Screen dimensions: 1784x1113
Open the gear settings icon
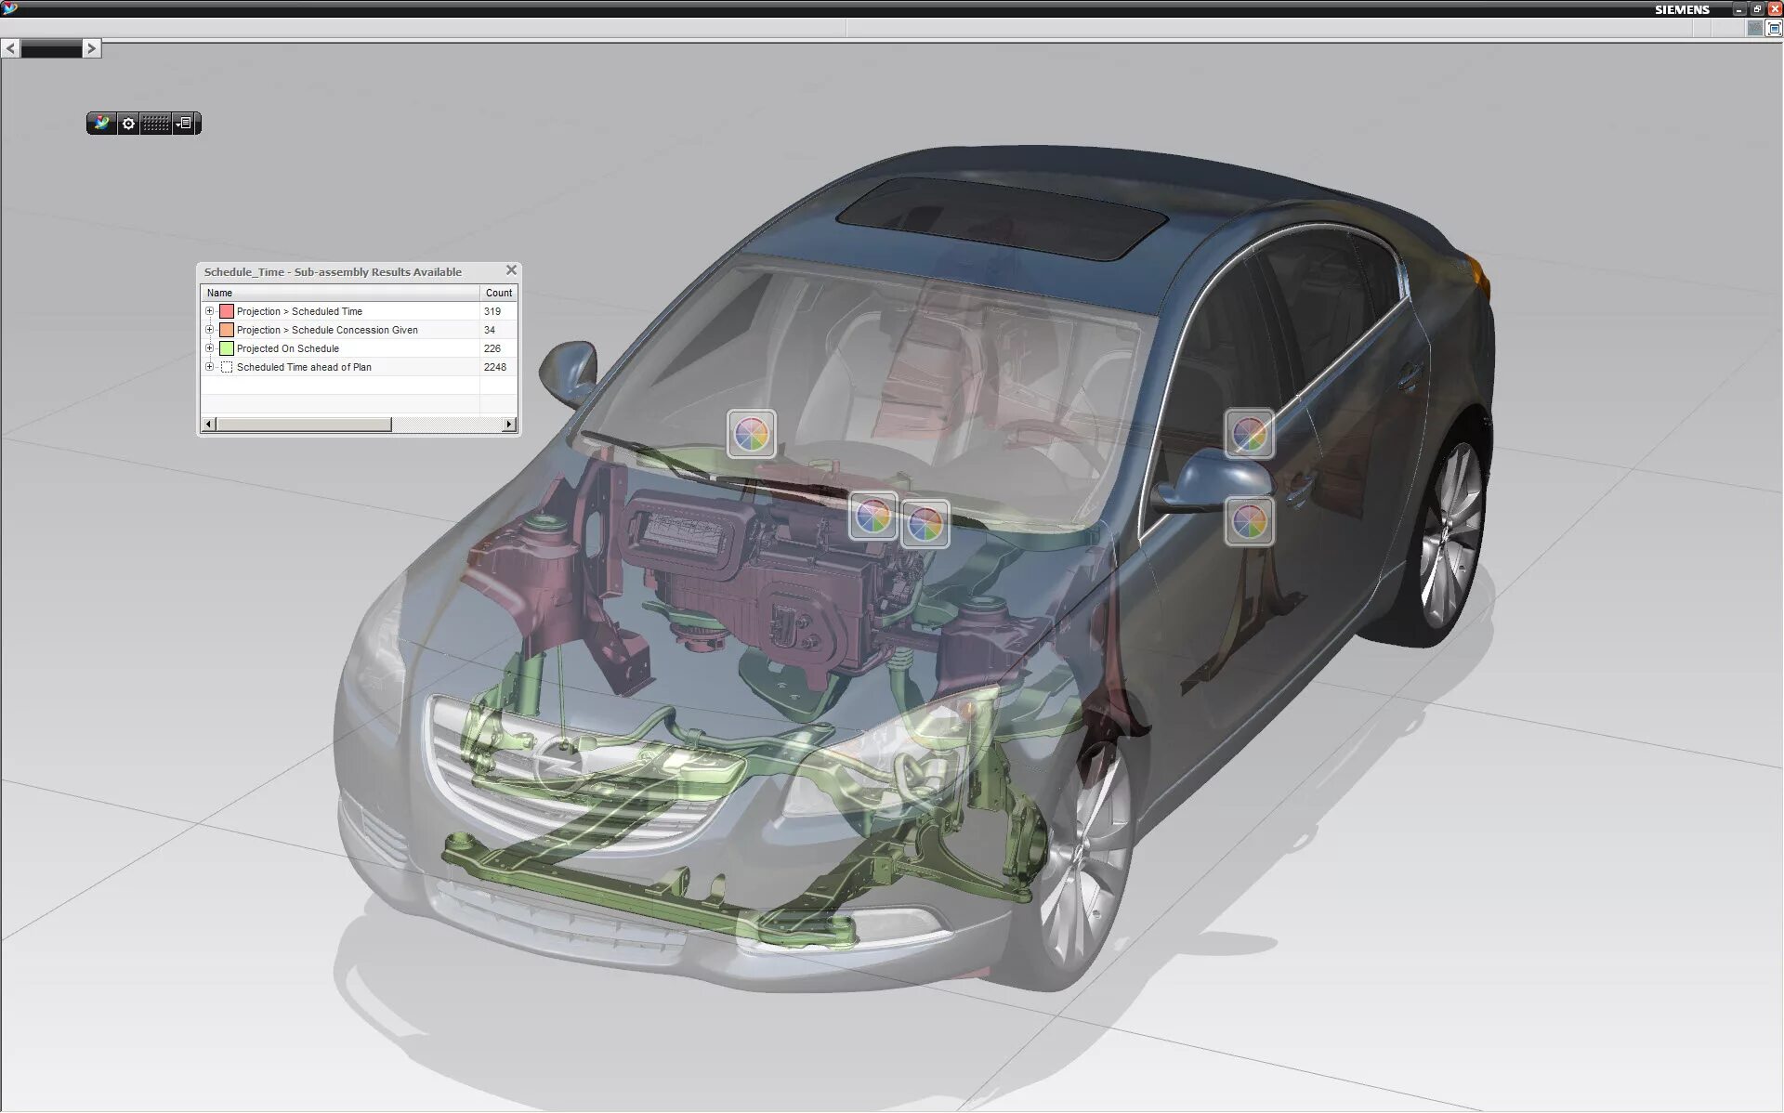point(129,124)
